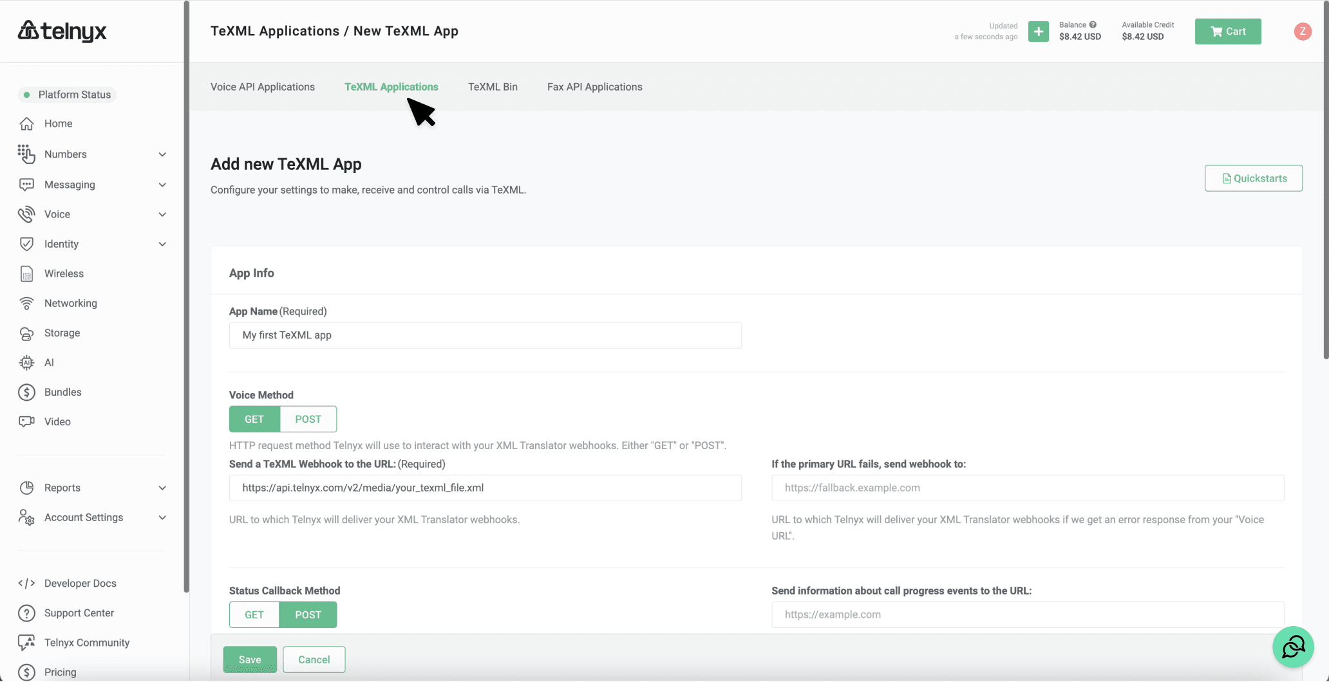The image size is (1329, 682).
Task: Click the Telnyx Community icon
Action: [x=26, y=643]
